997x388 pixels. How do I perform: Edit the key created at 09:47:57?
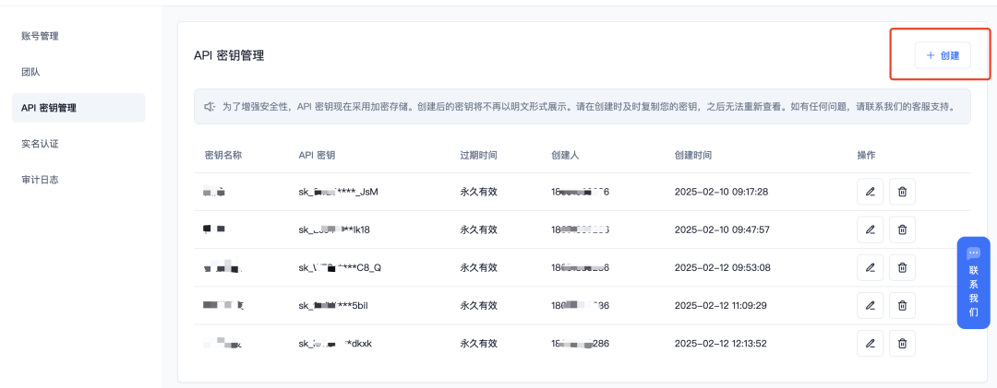pyautogui.click(x=871, y=229)
